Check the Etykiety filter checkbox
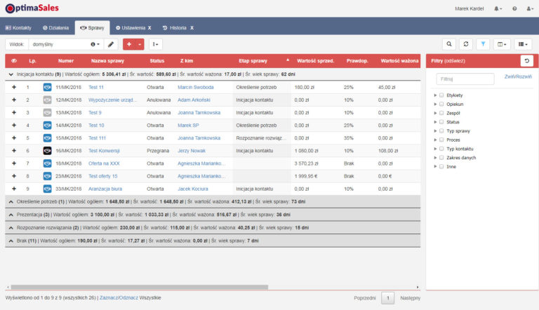 [x=441, y=95]
